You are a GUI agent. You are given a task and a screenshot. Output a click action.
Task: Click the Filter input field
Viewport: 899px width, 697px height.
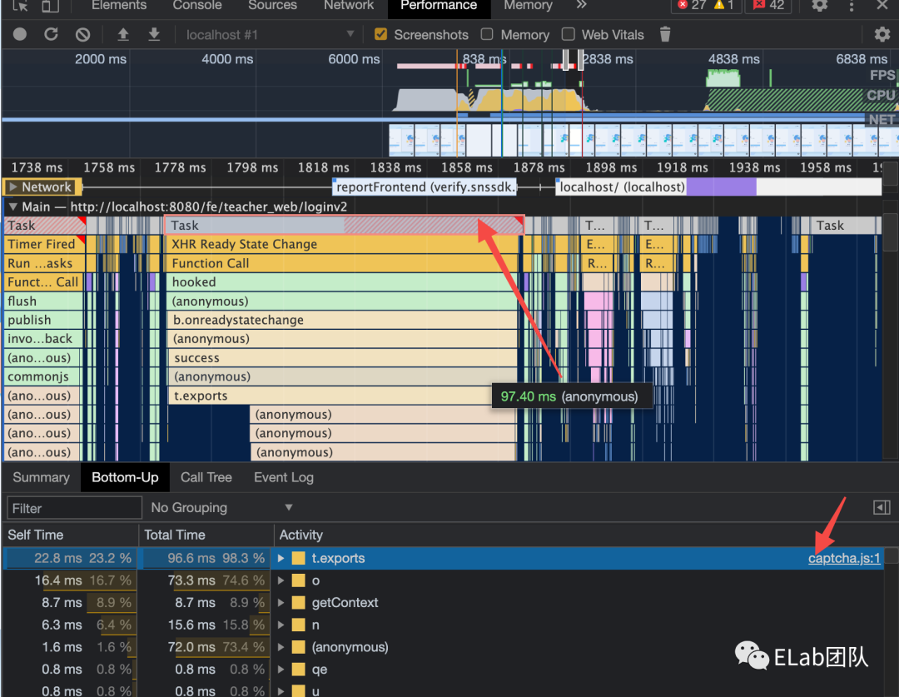pyautogui.click(x=74, y=508)
